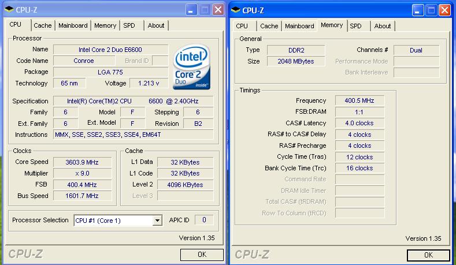Open SPD tab in left CPU-Z window
This screenshot has width=456, height=265.
(129, 25)
